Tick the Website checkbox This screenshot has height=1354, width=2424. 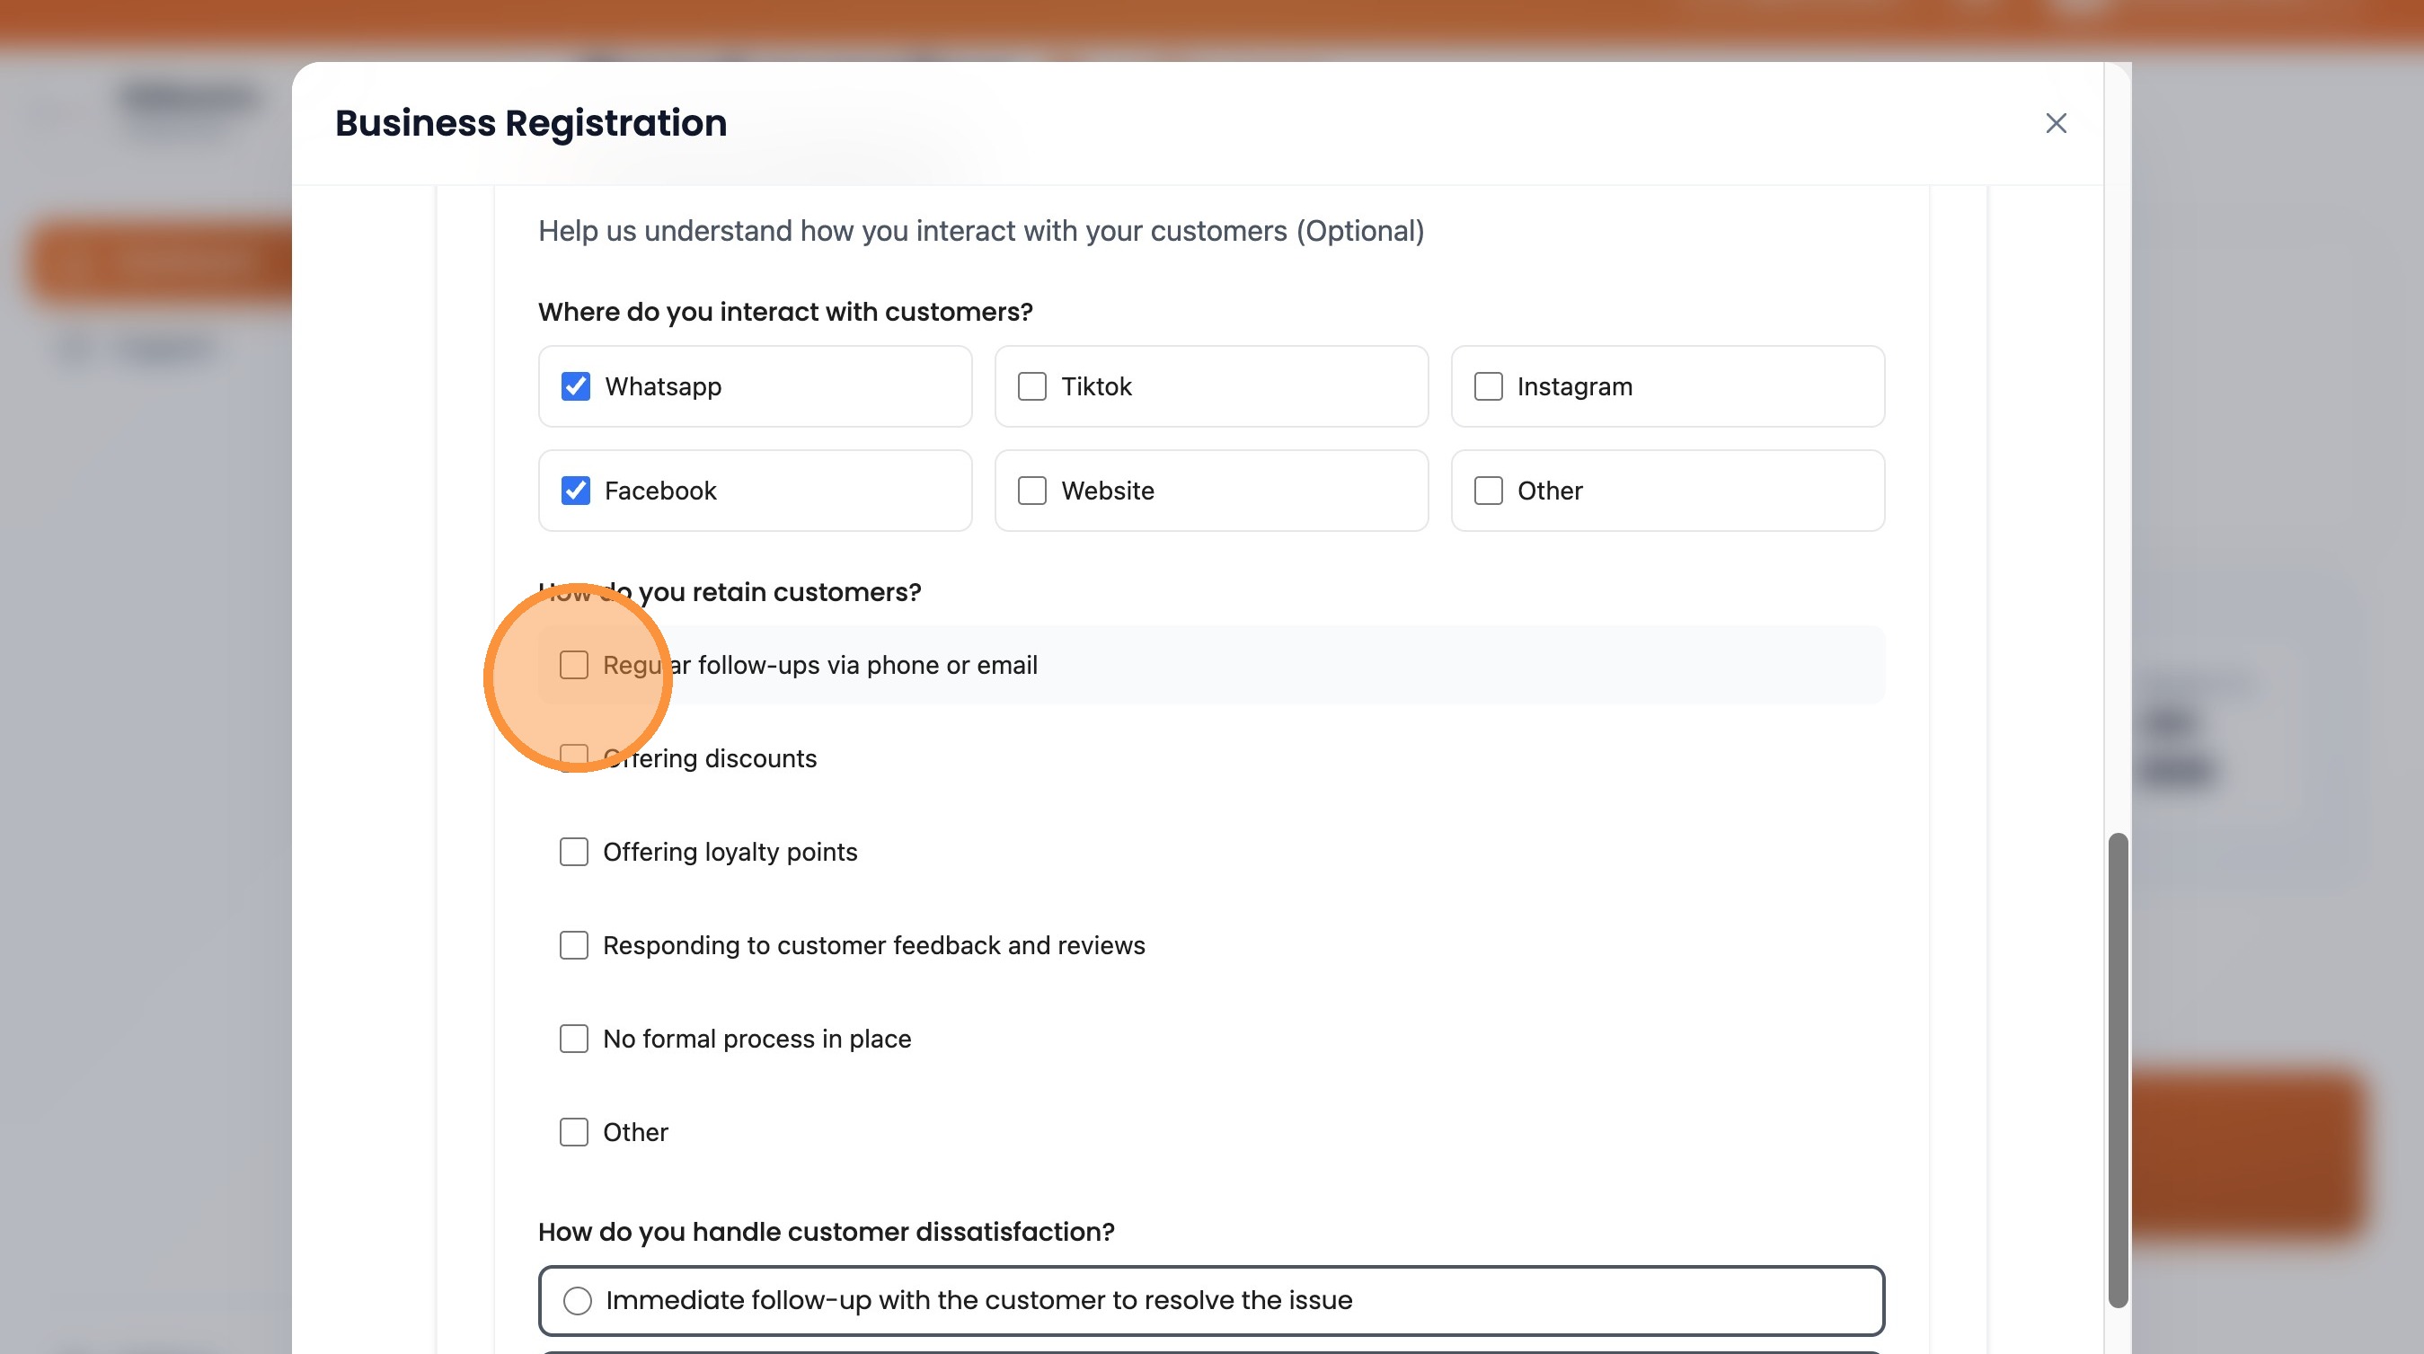(x=1031, y=491)
